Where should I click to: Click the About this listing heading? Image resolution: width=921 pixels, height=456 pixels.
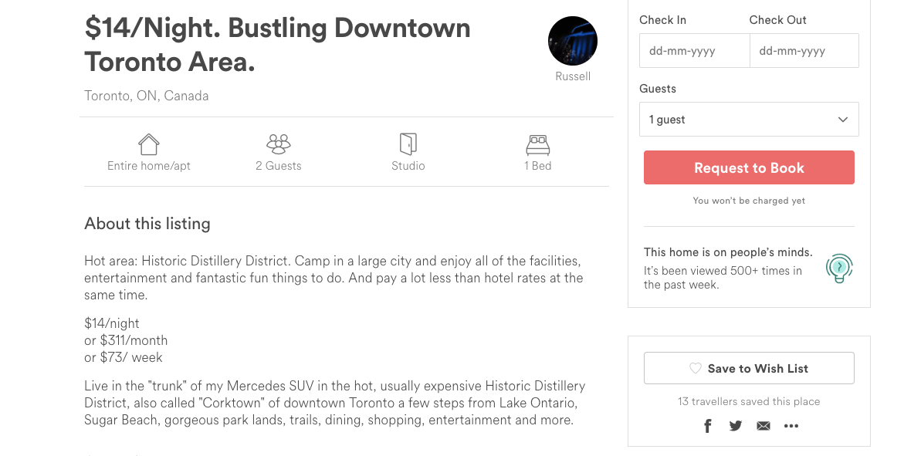[147, 224]
